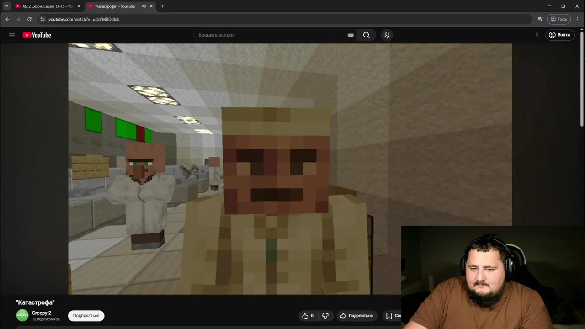The image size is (585, 329).
Task: Click the youtube.com address bar URL
Action: [84, 19]
